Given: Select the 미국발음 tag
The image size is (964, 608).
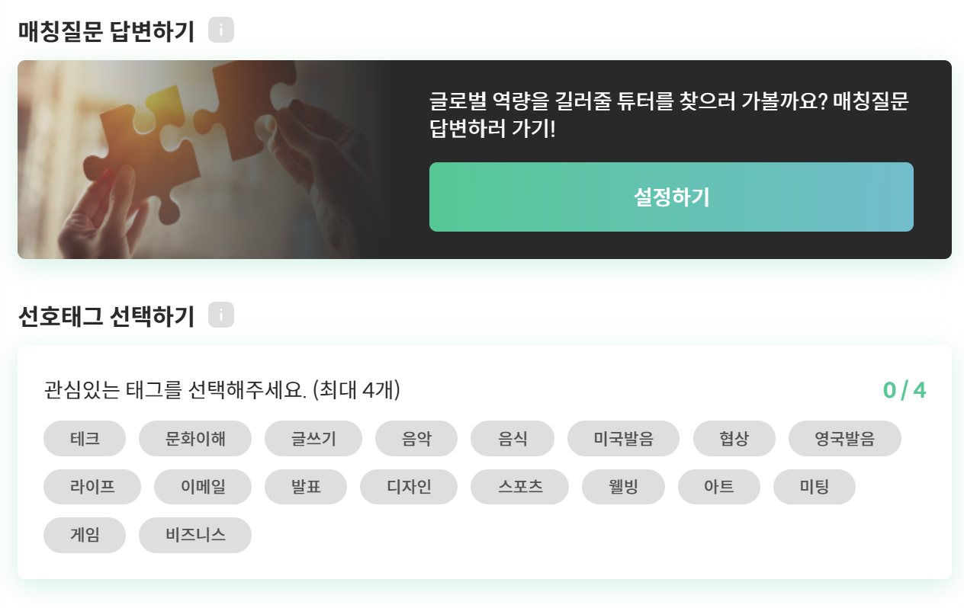Looking at the screenshot, I should pos(623,438).
